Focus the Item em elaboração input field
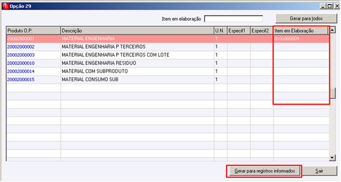 click(234, 19)
